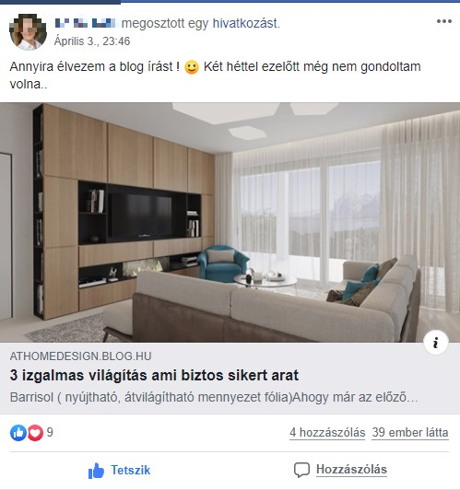
Task: Toggle the Tetszik like button
Action: tap(119, 471)
